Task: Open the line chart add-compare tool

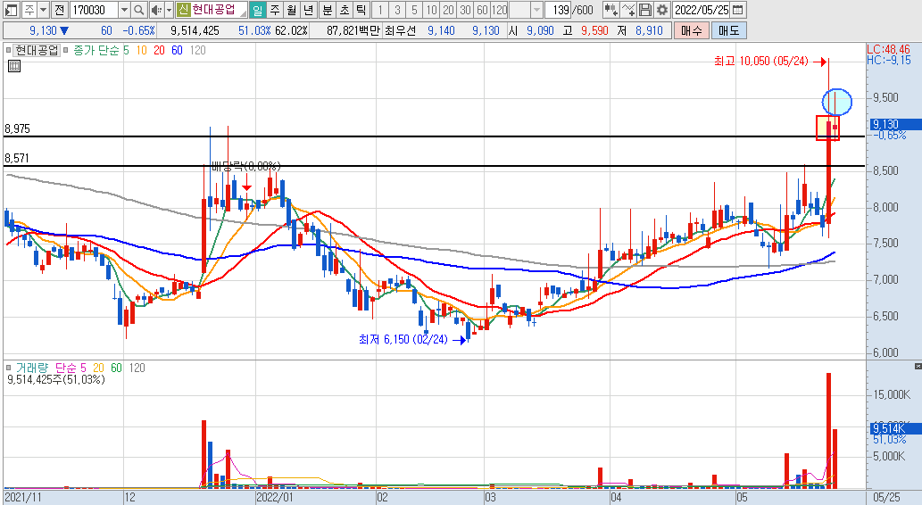Action: point(628,10)
